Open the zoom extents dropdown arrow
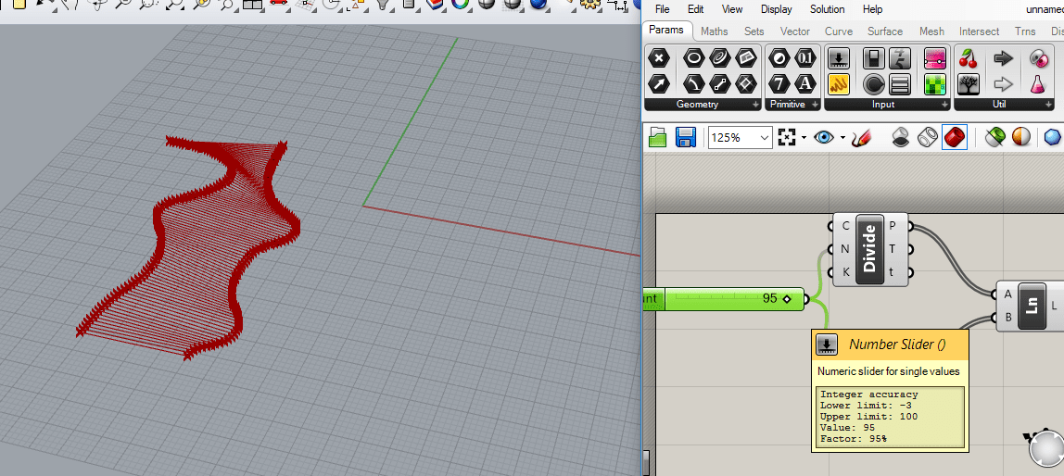 (804, 138)
